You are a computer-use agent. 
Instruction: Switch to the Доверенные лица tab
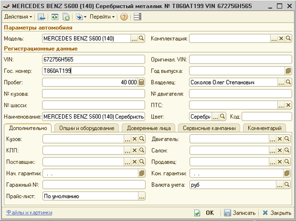148,128
